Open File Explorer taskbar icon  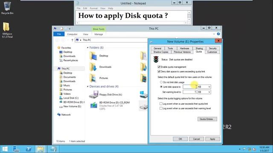(41, 149)
